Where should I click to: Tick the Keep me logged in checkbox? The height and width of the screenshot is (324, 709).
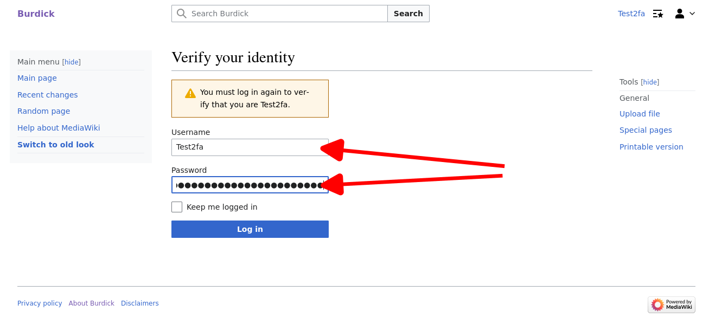[x=177, y=207]
